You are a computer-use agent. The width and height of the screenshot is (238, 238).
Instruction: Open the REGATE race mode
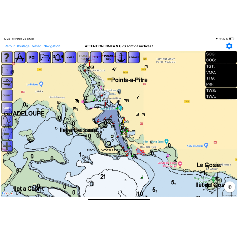coord(134,57)
